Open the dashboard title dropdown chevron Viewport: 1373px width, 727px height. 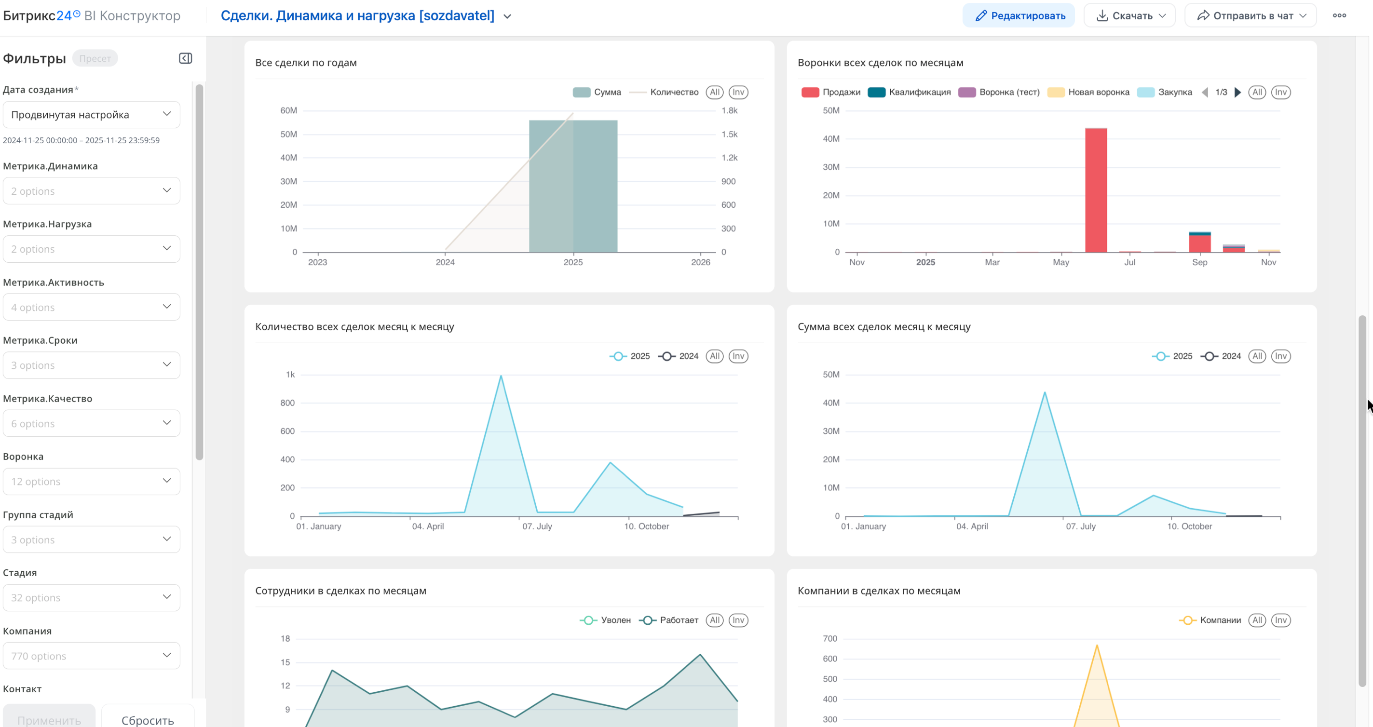(507, 16)
